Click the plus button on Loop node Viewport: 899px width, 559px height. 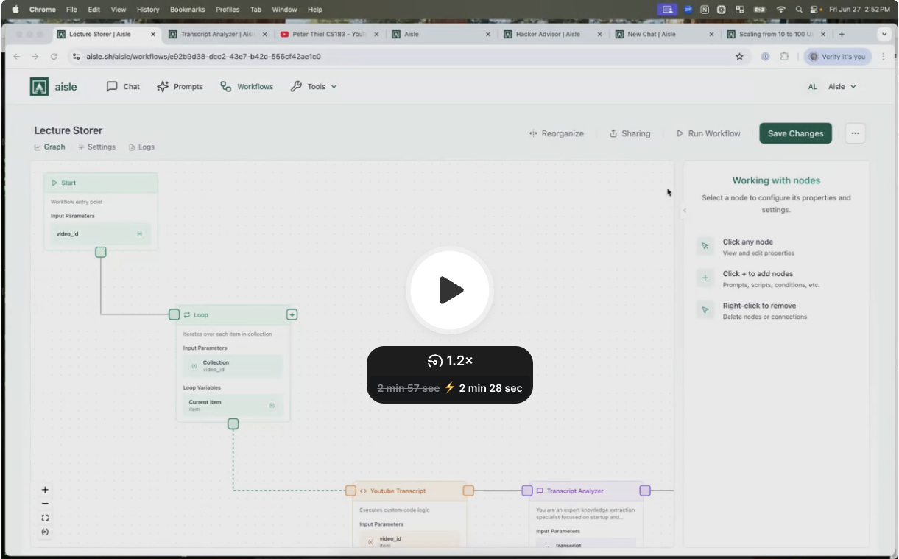click(292, 314)
